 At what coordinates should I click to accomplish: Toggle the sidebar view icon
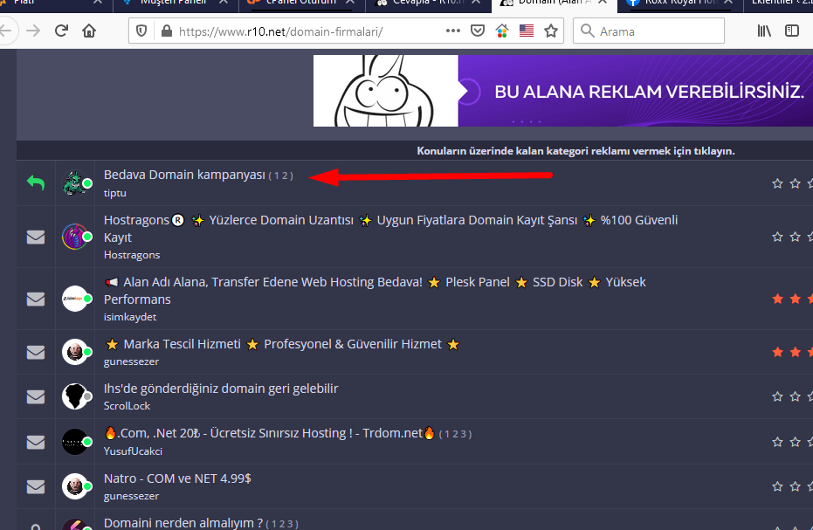tap(792, 31)
